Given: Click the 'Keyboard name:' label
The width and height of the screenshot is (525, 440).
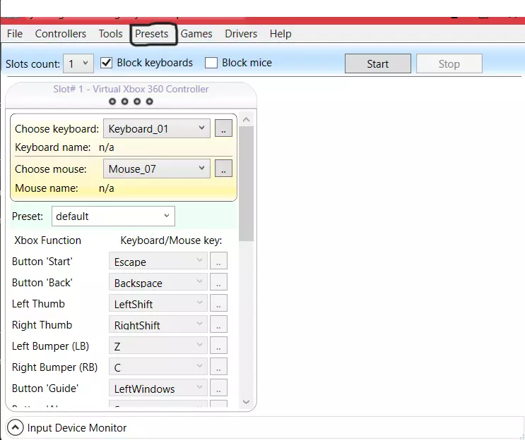Looking at the screenshot, I should click(x=52, y=147).
